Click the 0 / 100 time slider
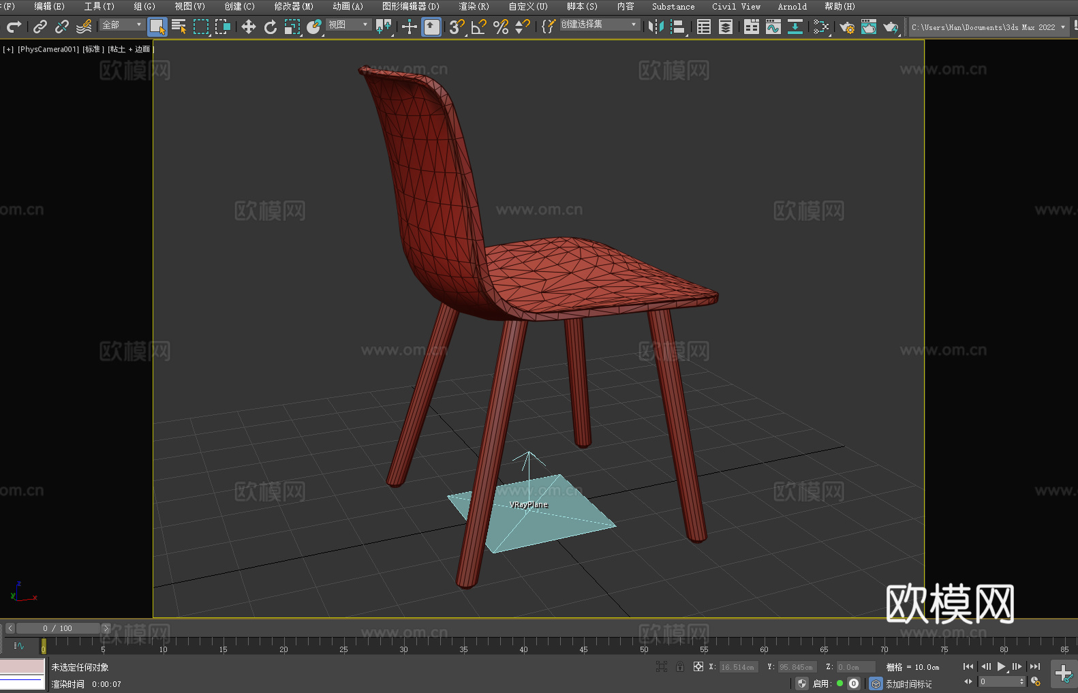1078x693 pixels. pyautogui.click(x=58, y=628)
